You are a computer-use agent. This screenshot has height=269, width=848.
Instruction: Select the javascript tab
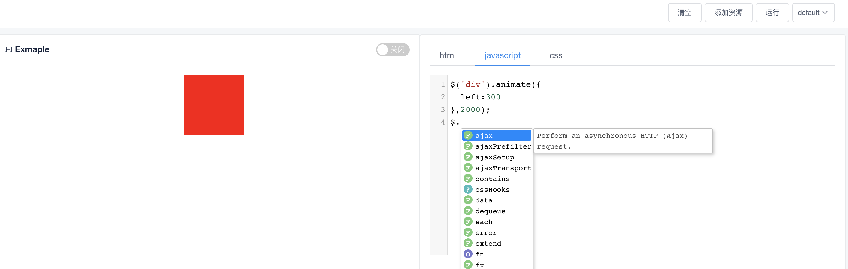click(x=502, y=55)
